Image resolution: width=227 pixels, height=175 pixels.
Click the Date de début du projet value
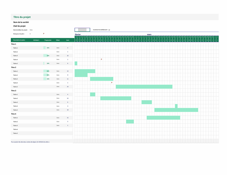pyautogui.click(x=31, y=30)
